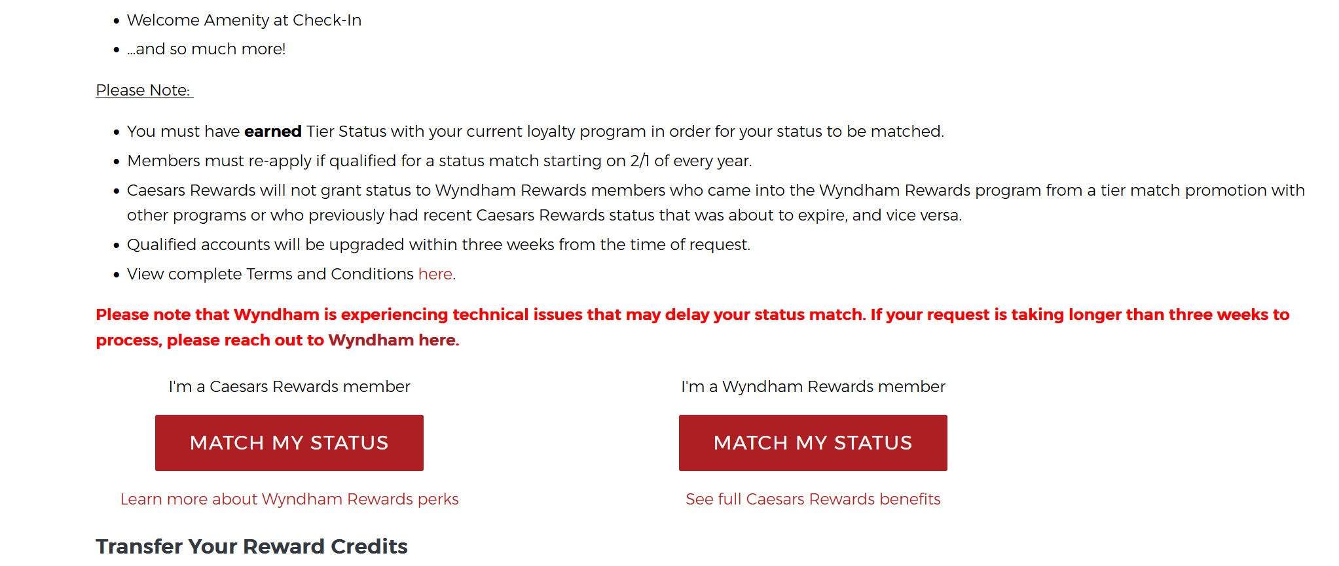Follow the 'Wyndham here' link in red notice
This screenshot has width=1339, height=566.
click(393, 340)
